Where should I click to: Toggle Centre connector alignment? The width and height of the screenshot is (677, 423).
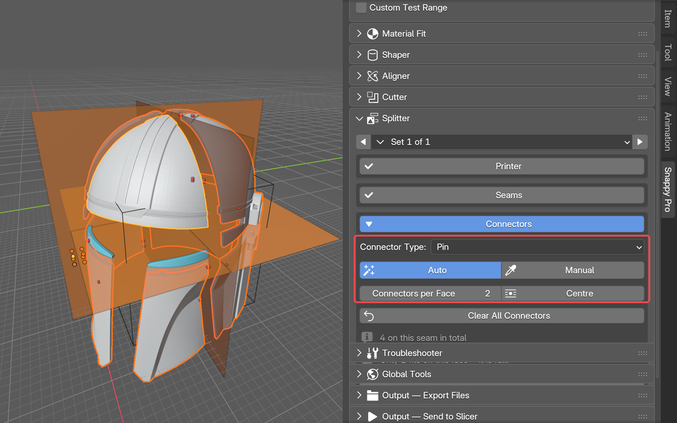tap(573, 294)
